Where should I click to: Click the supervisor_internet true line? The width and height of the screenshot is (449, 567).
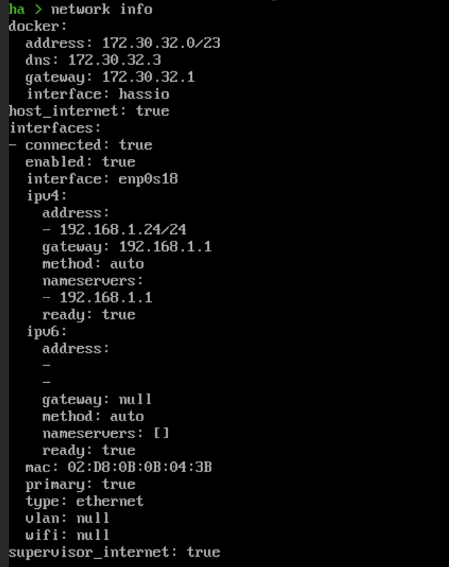[114, 552]
